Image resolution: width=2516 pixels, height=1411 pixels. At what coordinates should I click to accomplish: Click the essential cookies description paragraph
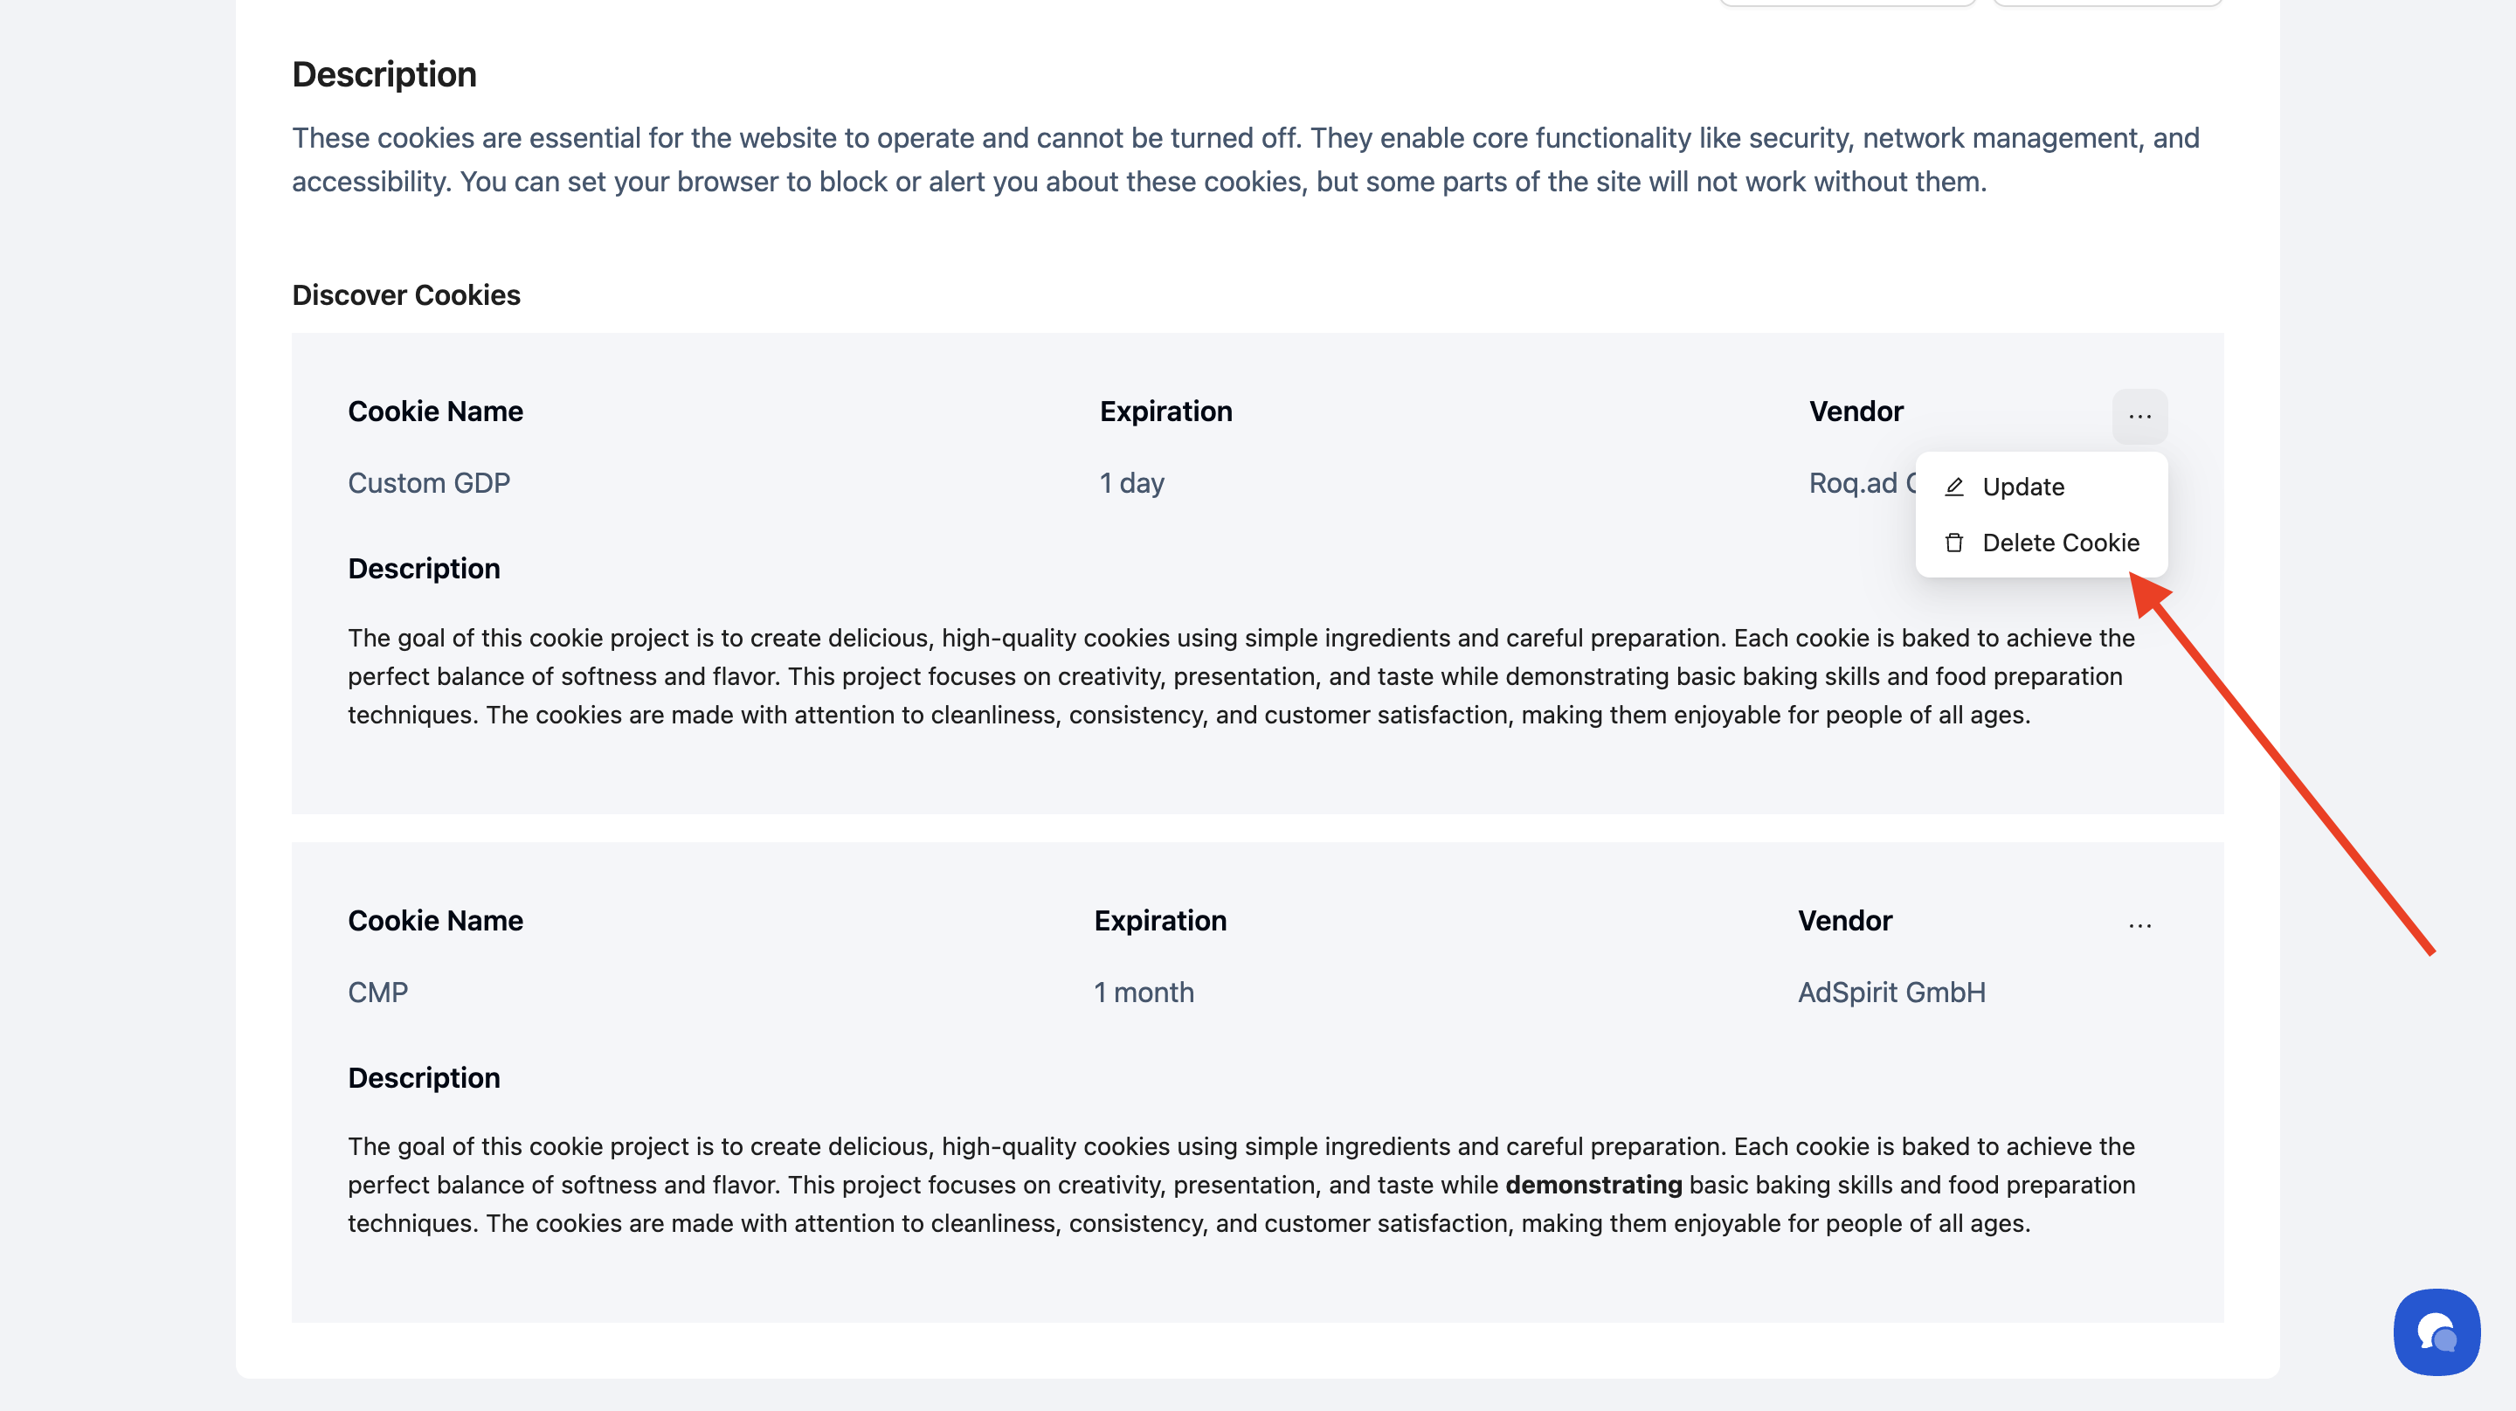pos(1245,159)
